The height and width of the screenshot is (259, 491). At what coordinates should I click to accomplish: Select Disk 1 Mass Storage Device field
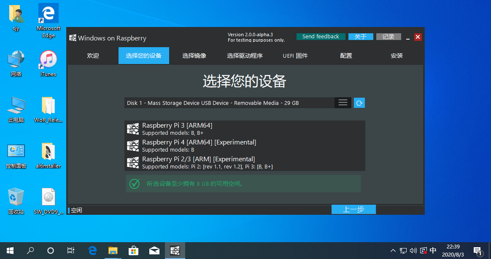tap(229, 103)
